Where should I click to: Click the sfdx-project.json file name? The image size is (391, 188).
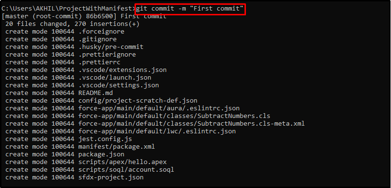[111, 177]
